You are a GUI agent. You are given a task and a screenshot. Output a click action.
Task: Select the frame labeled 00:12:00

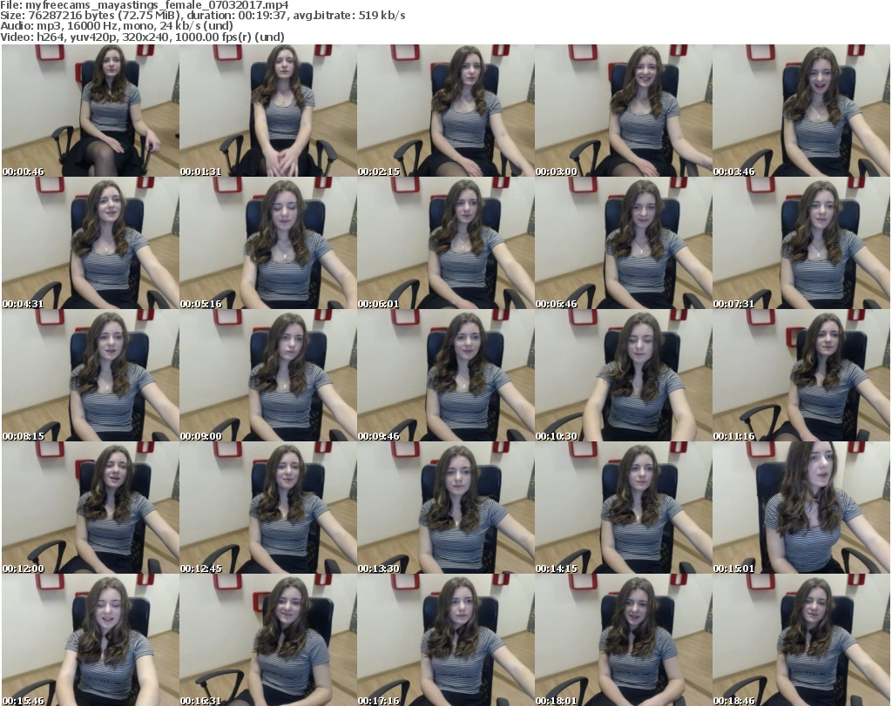click(91, 508)
